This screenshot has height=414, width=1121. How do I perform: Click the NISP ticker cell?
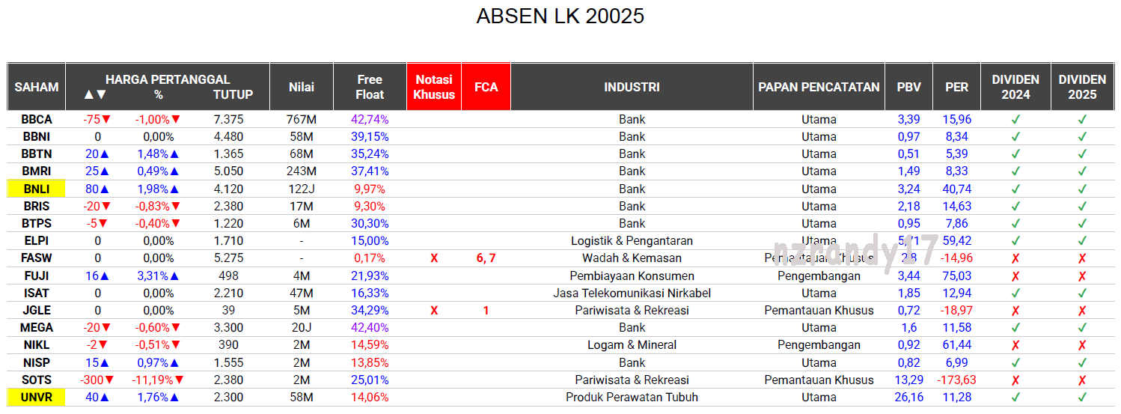(x=37, y=363)
